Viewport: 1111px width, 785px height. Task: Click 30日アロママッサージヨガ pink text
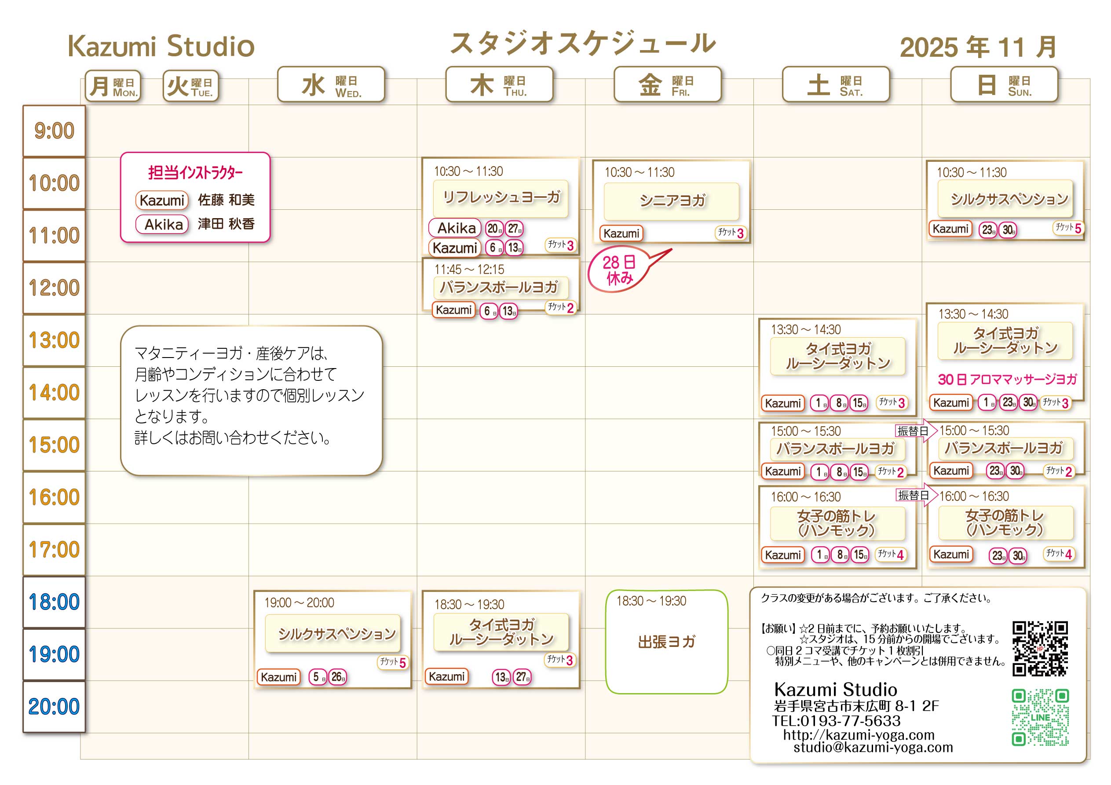click(x=1007, y=380)
